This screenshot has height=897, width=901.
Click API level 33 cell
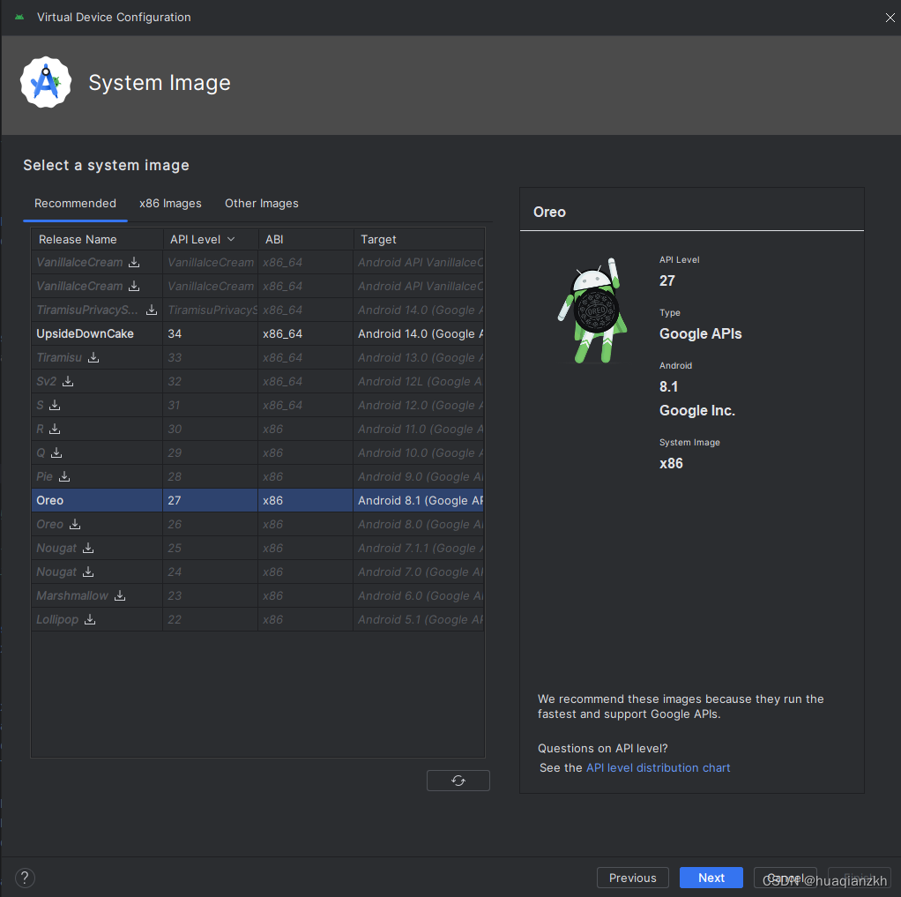[211, 357]
